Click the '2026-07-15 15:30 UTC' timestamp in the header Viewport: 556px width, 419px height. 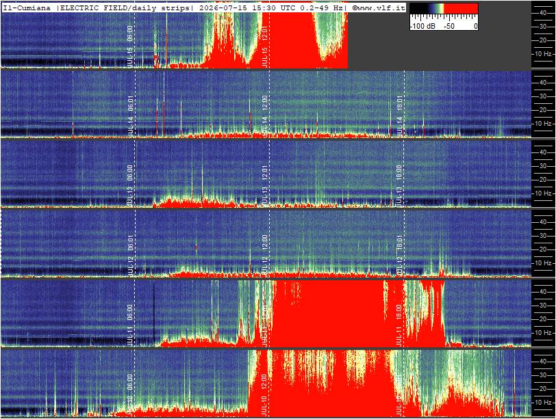pyautogui.click(x=248, y=8)
